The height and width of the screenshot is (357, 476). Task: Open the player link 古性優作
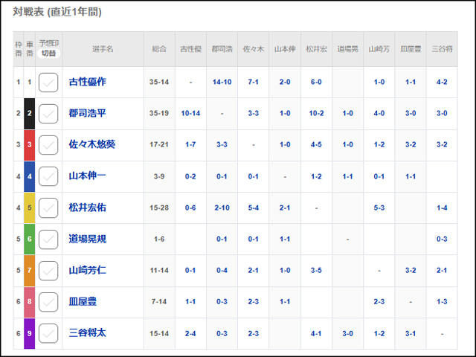coord(88,82)
